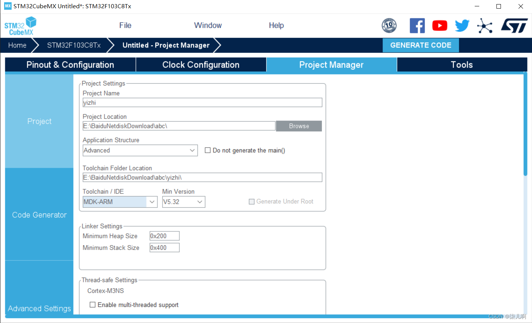Viewport: 532px width, 323px height.
Task: Click the STM32CubeMX logo icon
Action: tap(20, 26)
